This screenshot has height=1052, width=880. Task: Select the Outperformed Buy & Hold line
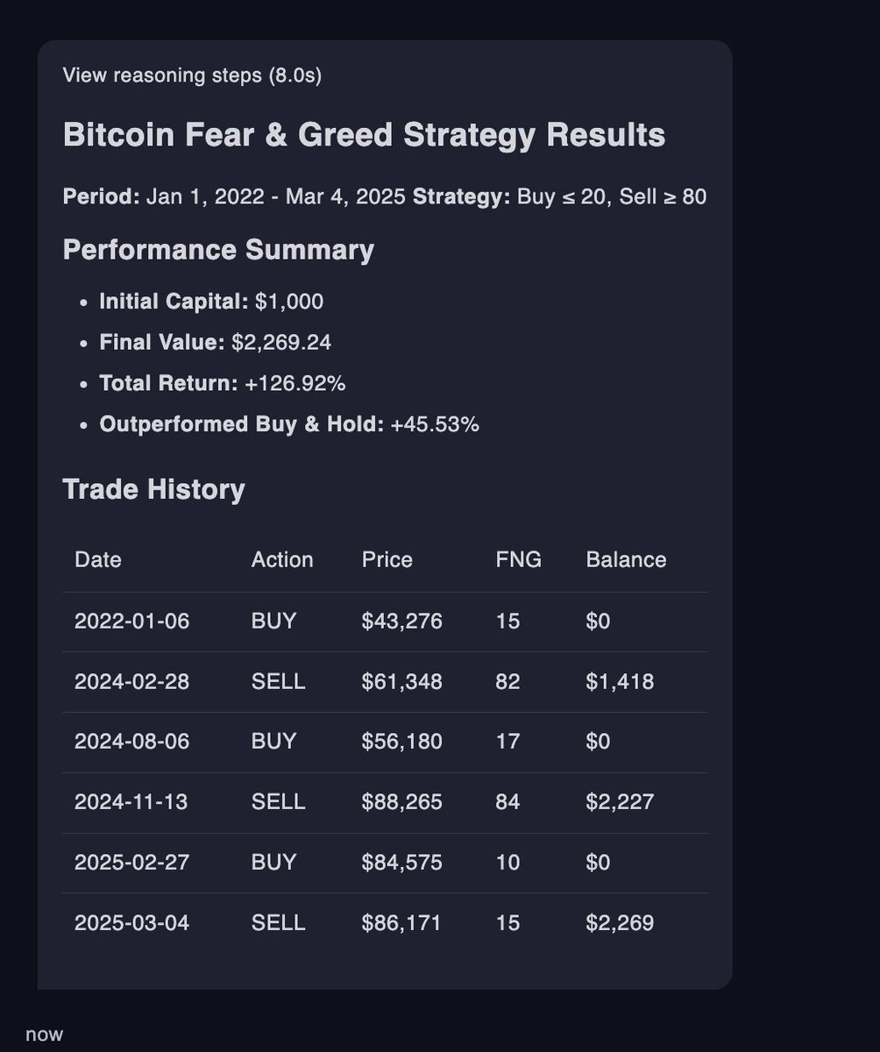pos(289,425)
